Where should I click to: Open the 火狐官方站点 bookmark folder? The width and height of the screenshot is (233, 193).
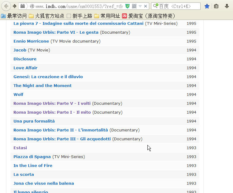point(46,16)
